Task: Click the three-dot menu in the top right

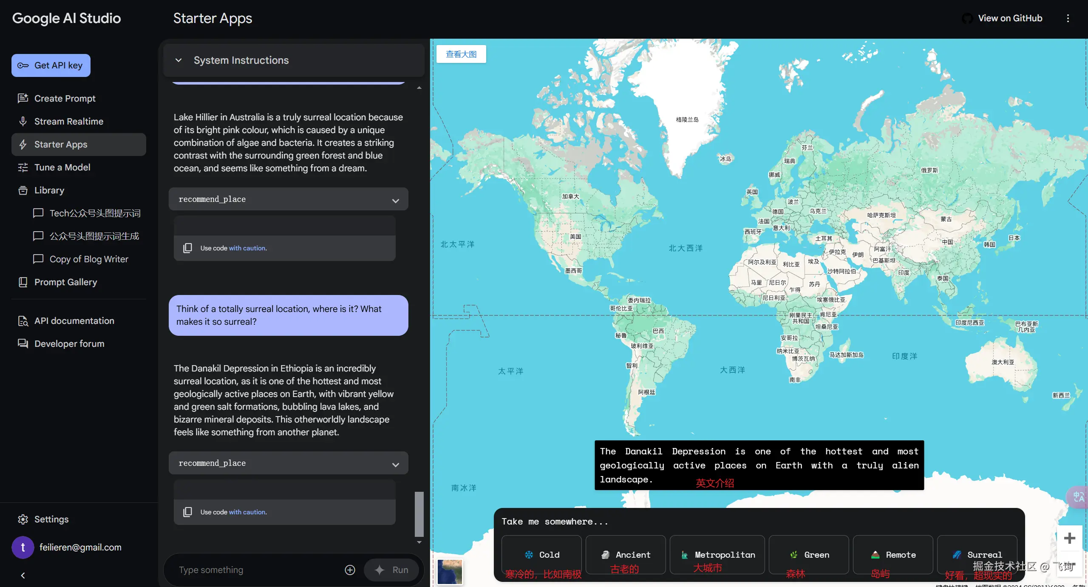Action: (1068, 18)
